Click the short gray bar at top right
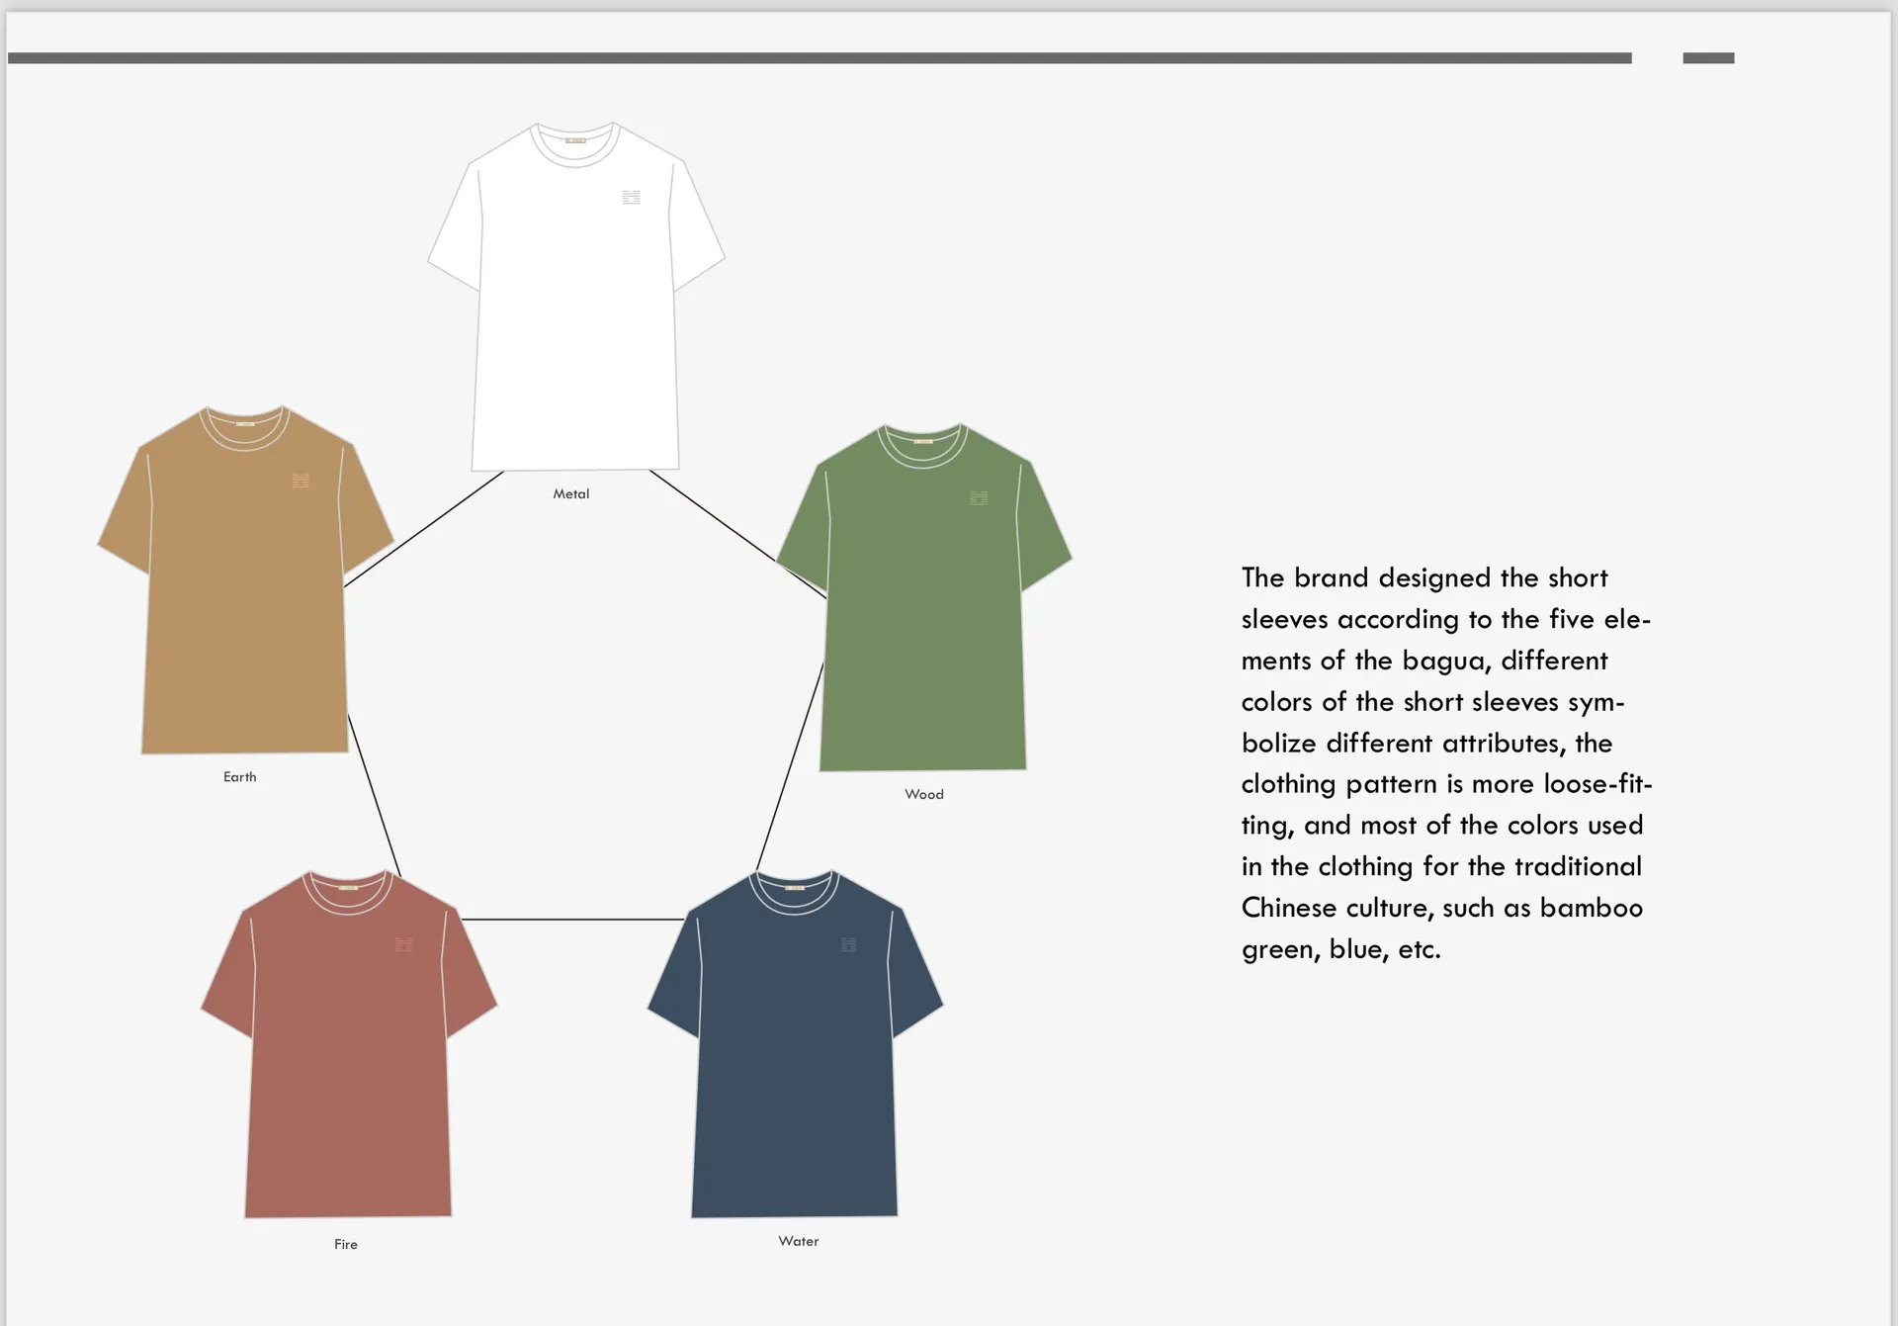The height and width of the screenshot is (1326, 1898). coord(1708,58)
